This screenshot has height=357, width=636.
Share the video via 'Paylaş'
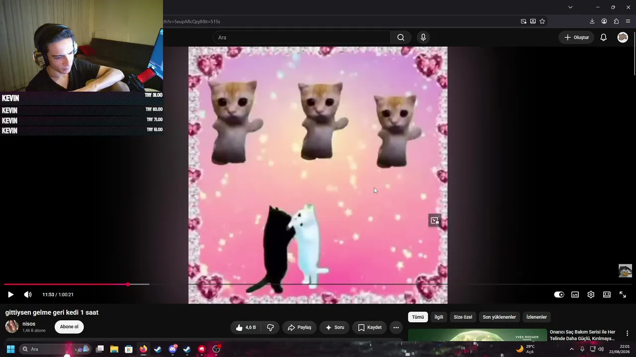pos(300,327)
